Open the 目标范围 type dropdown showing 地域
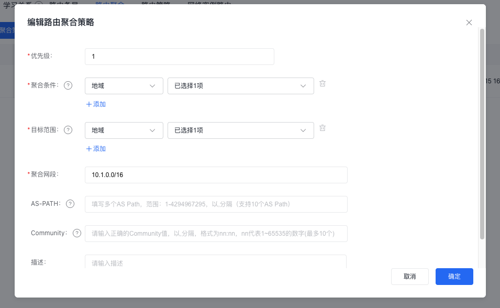Viewport: 500px width, 308px height. pyautogui.click(x=124, y=130)
